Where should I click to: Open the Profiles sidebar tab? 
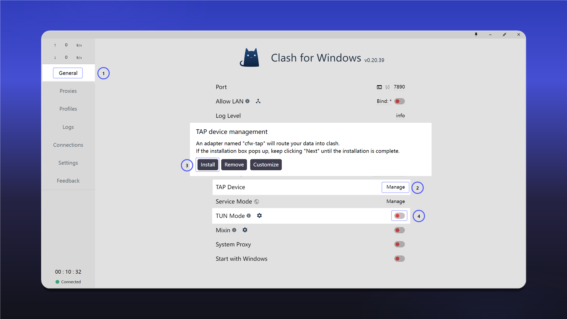click(x=68, y=109)
